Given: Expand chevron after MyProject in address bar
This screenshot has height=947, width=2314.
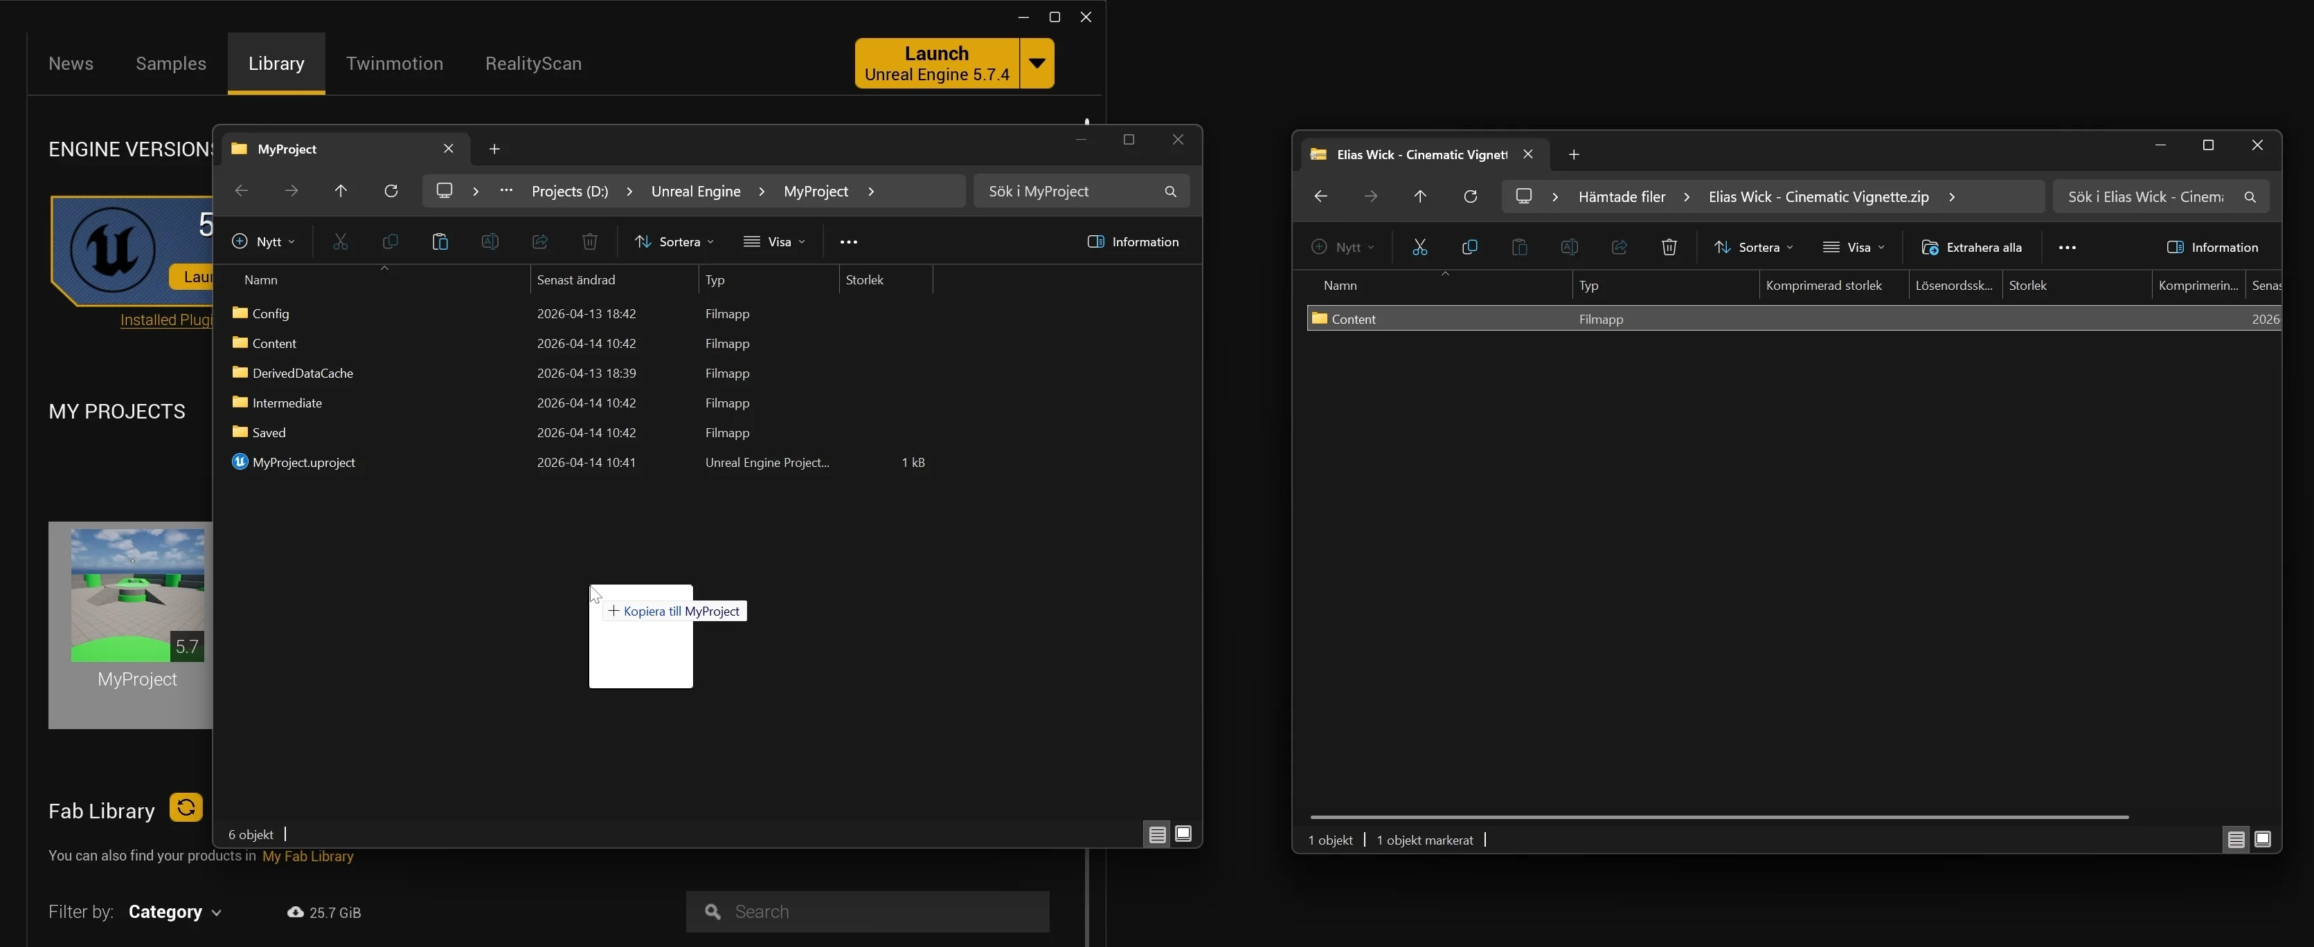Looking at the screenshot, I should point(870,191).
